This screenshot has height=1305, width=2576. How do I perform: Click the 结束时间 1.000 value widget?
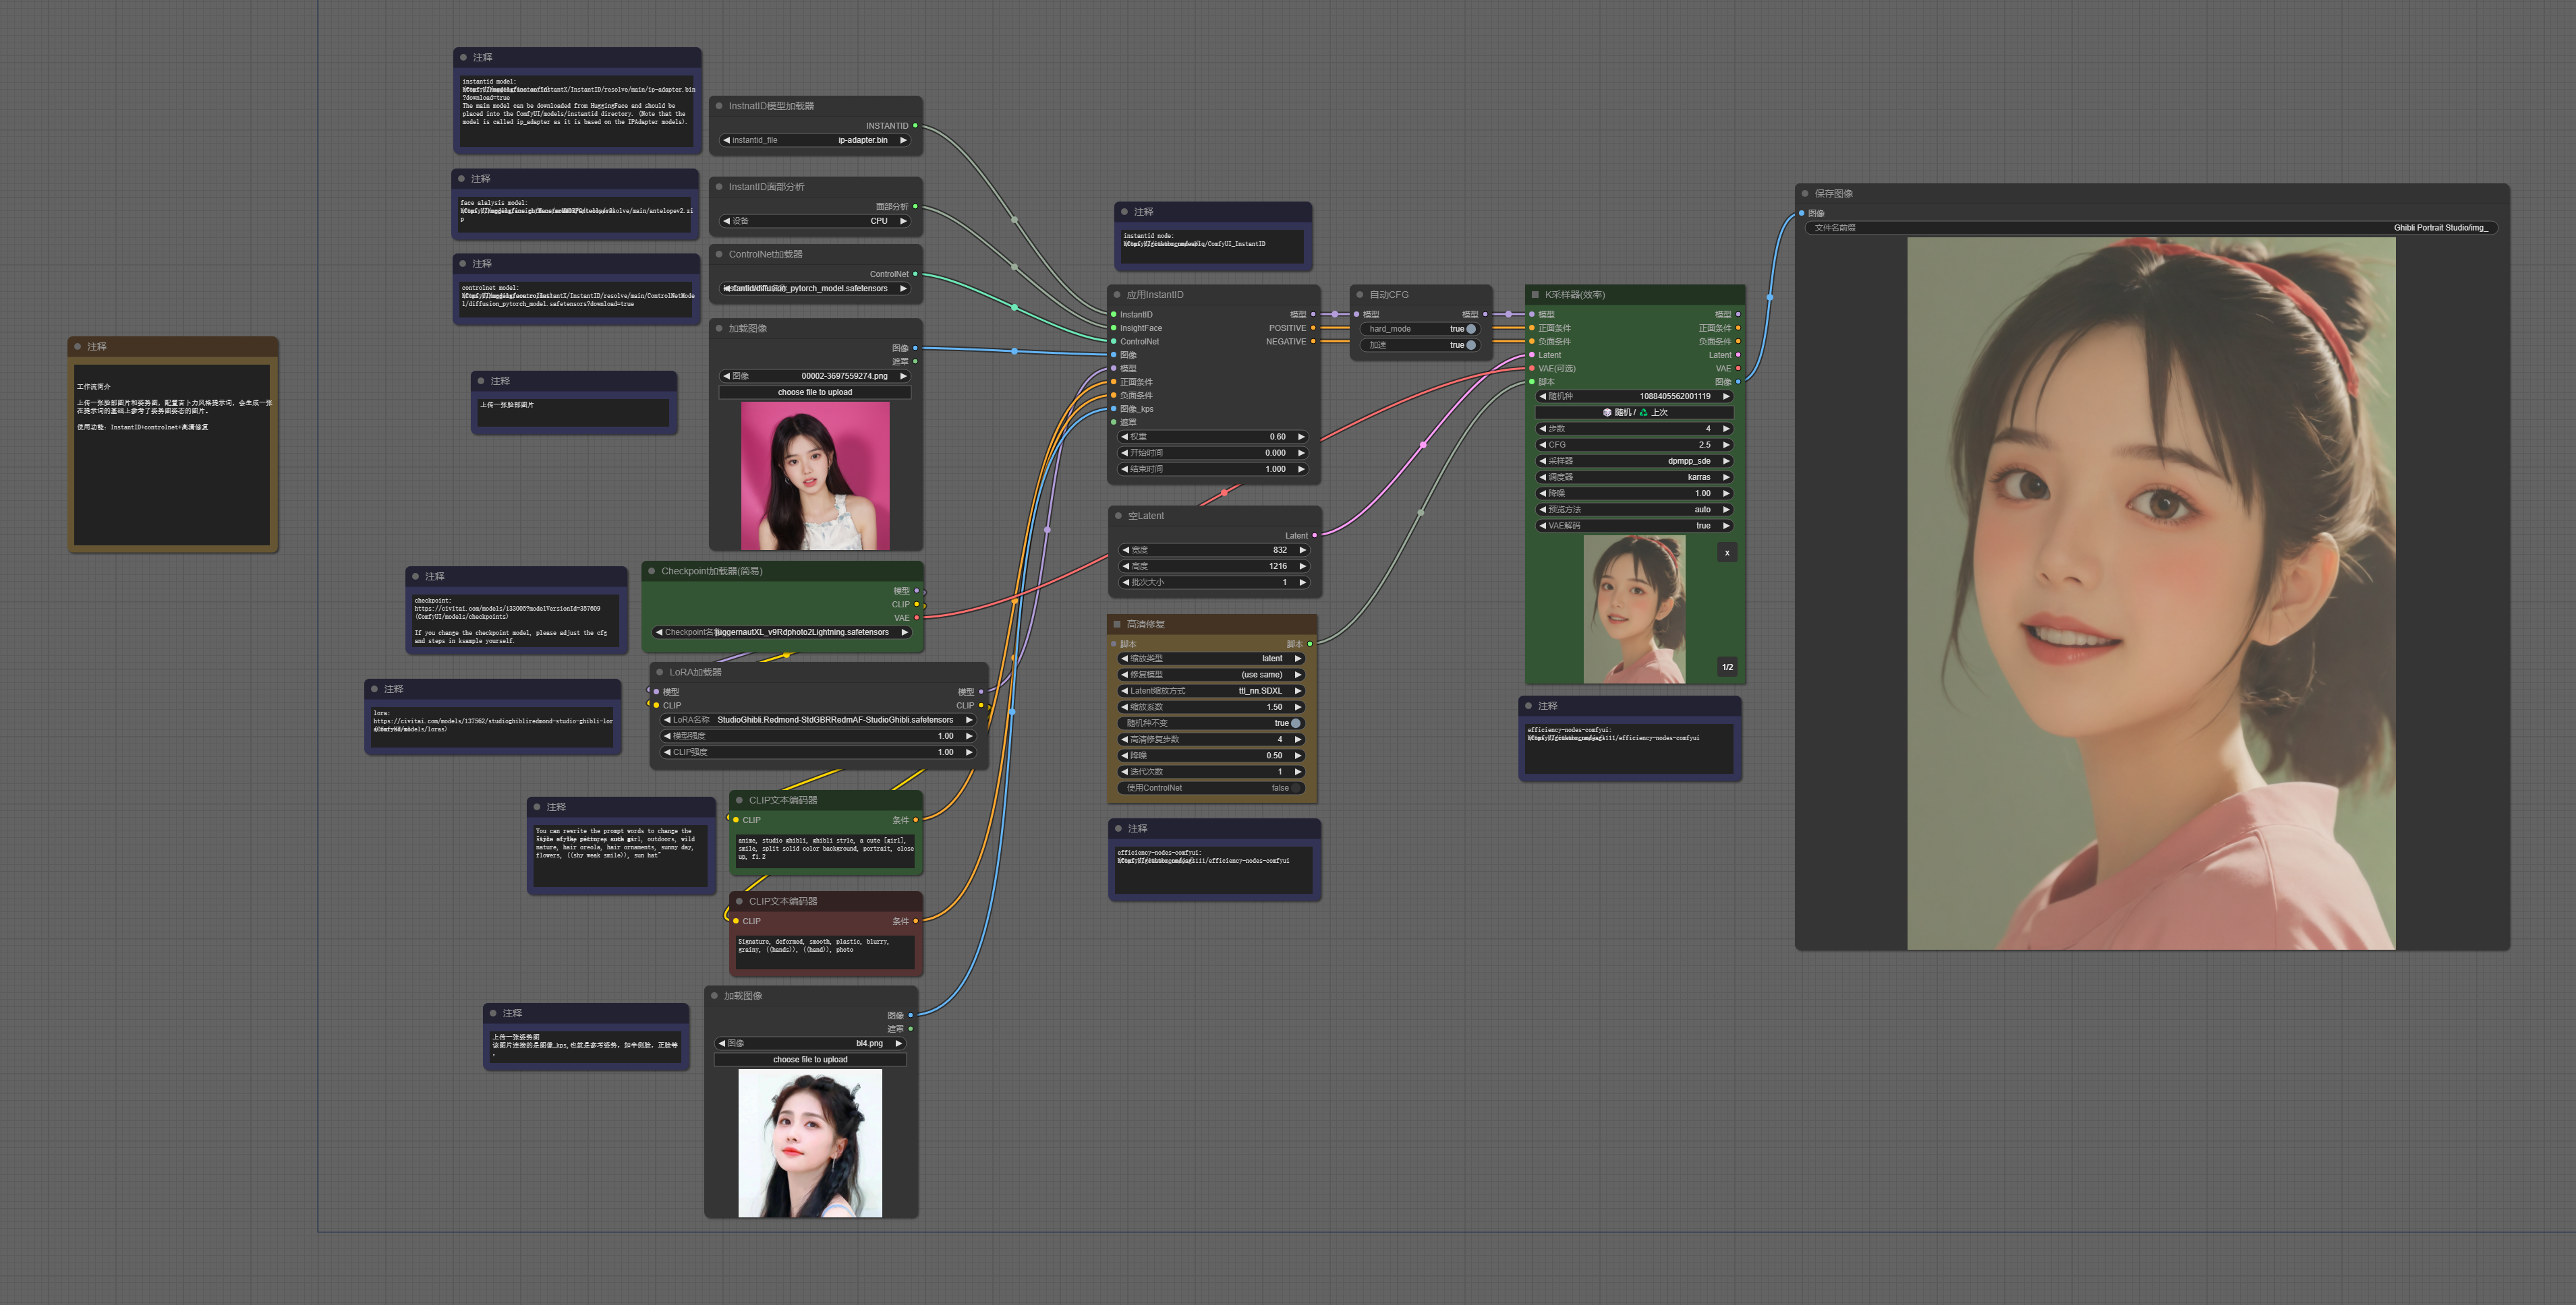click(1212, 470)
